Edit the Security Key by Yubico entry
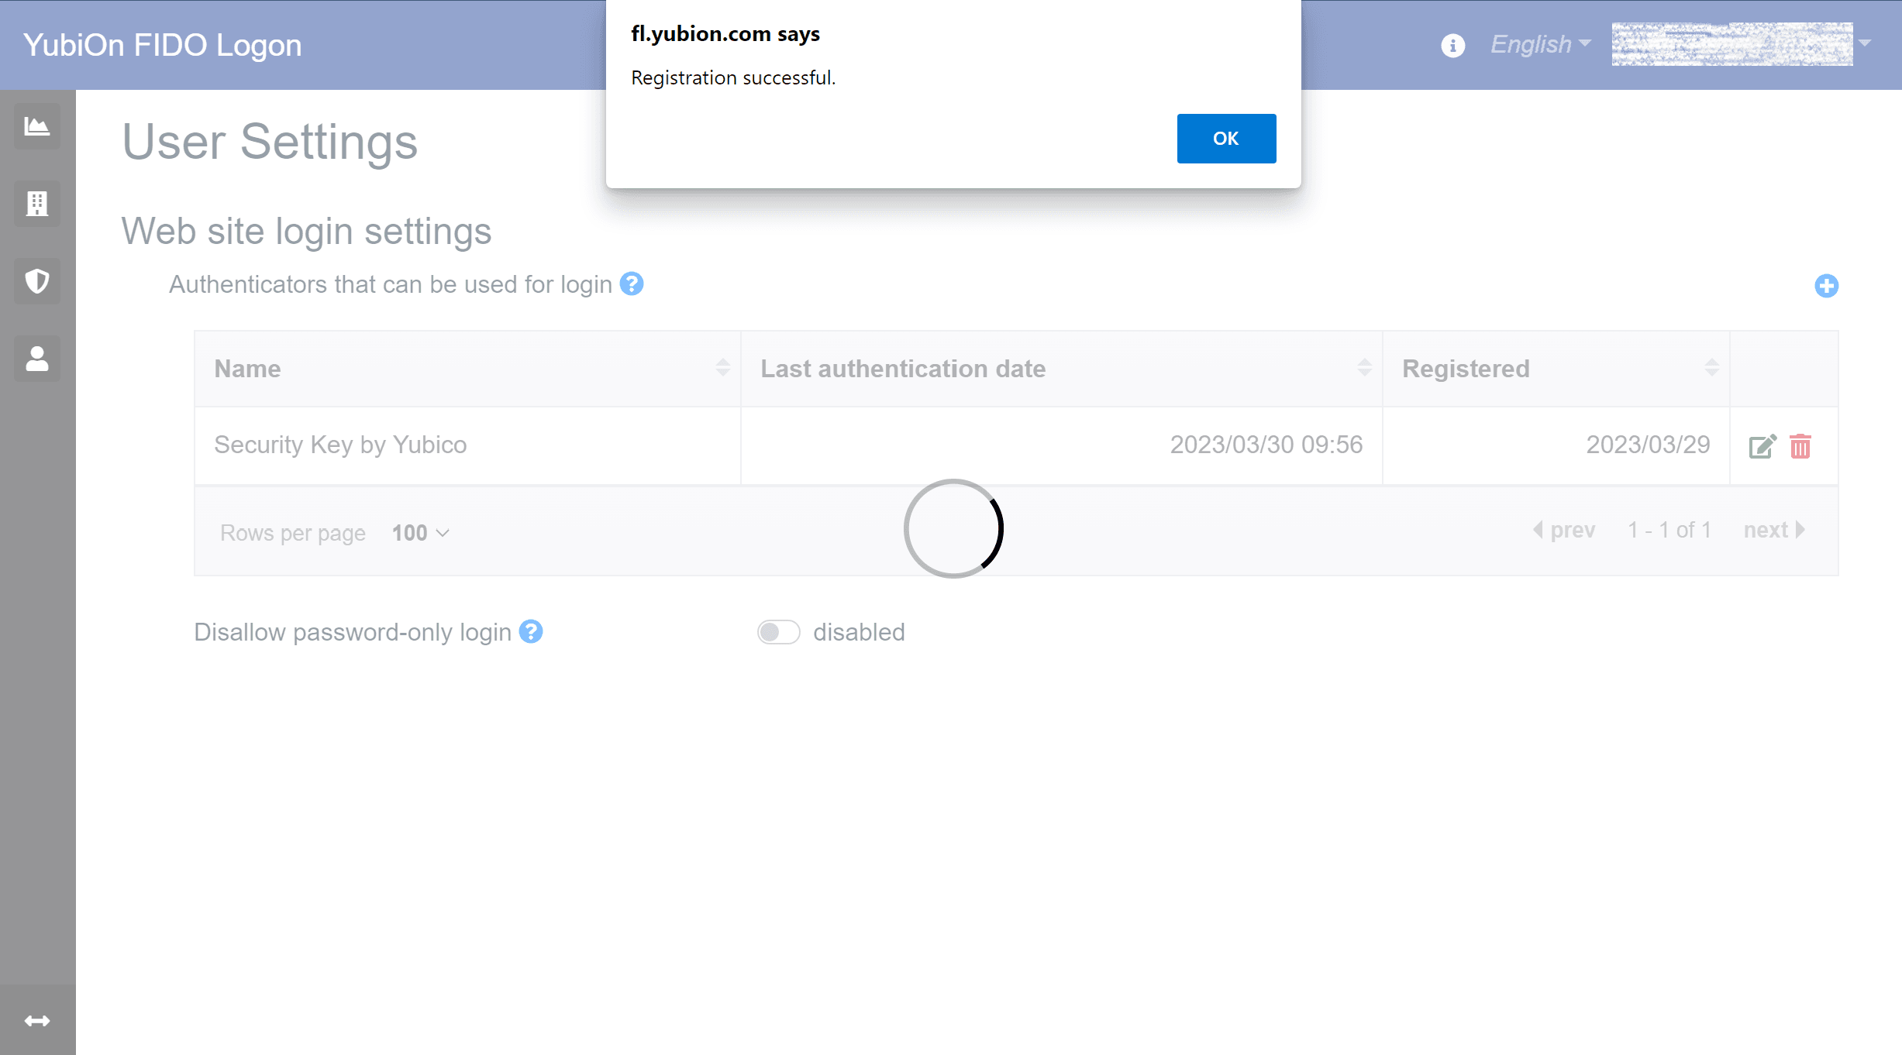This screenshot has width=1902, height=1055. click(x=1762, y=446)
